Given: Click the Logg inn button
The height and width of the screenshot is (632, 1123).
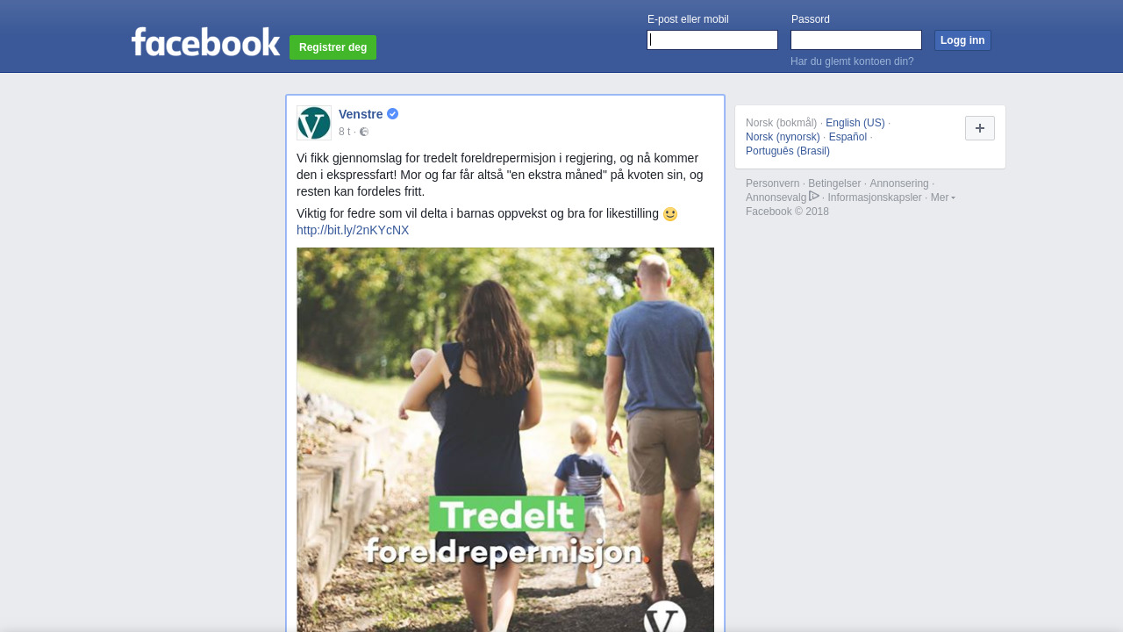Looking at the screenshot, I should coord(962,40).
